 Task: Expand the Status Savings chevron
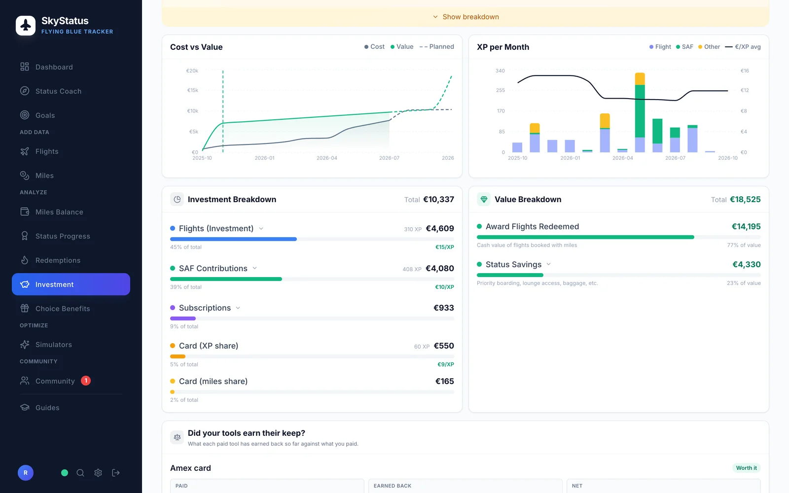(x=549, y=264)
